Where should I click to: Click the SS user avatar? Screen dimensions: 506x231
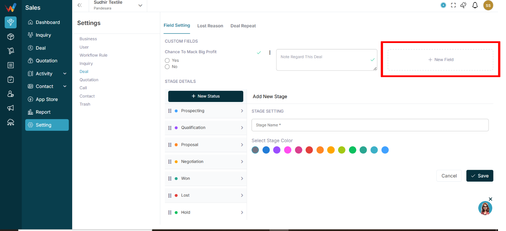[x=488, y=5]
